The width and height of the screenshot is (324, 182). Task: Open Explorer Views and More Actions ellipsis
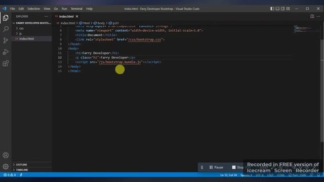(46, 16)
